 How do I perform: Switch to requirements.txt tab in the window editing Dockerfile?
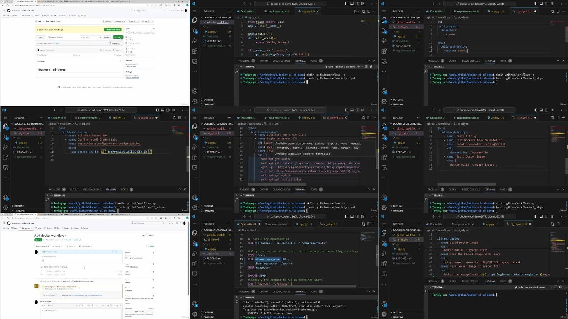pos(278,224)
